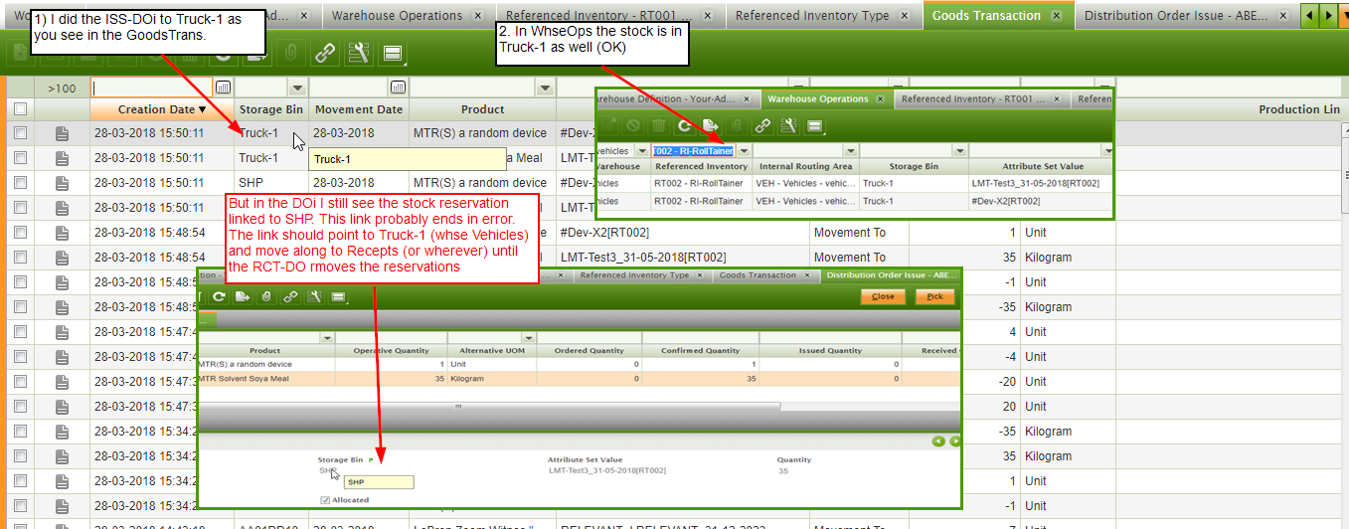
Task: Open the Movement Date filter calendar icon
Action: (398, 88)
